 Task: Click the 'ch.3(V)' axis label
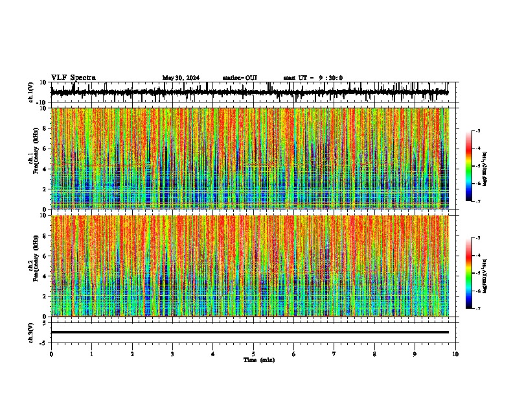(31, 333)
